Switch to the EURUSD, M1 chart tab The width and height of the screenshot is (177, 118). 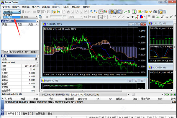point(62,94)
